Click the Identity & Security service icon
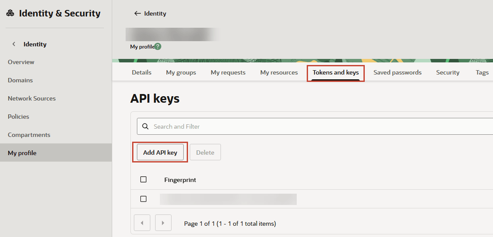This screenshot has width=493, height=237. coord(10,13)
